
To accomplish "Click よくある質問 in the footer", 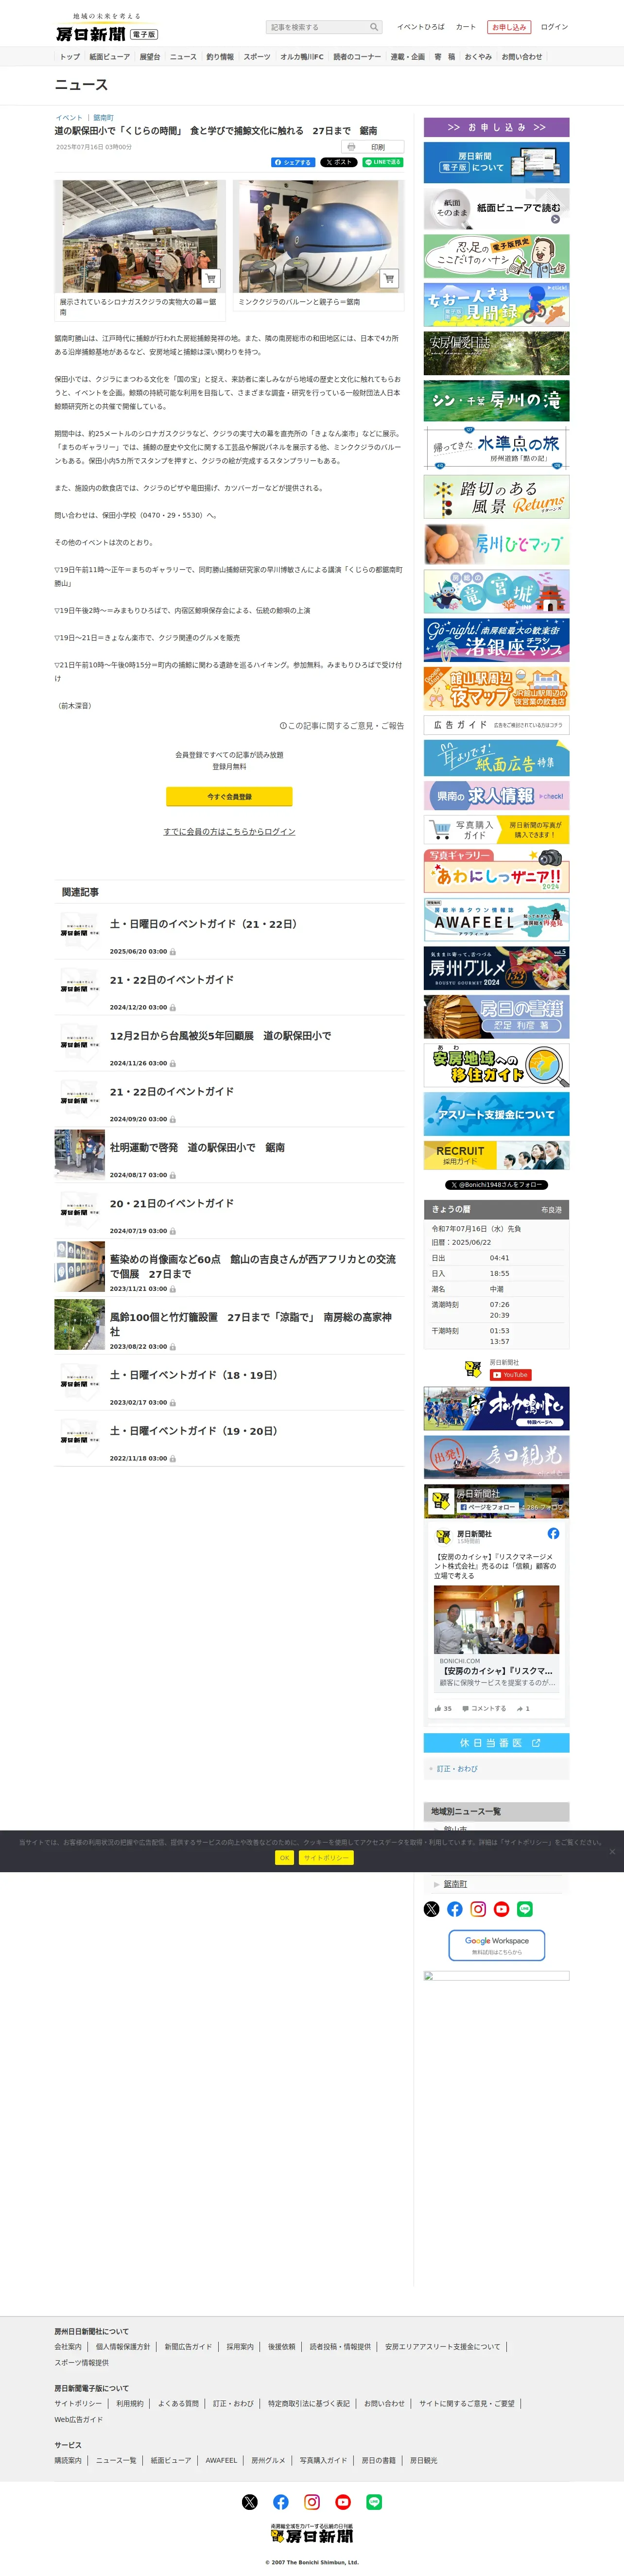I will [178, 2403].
